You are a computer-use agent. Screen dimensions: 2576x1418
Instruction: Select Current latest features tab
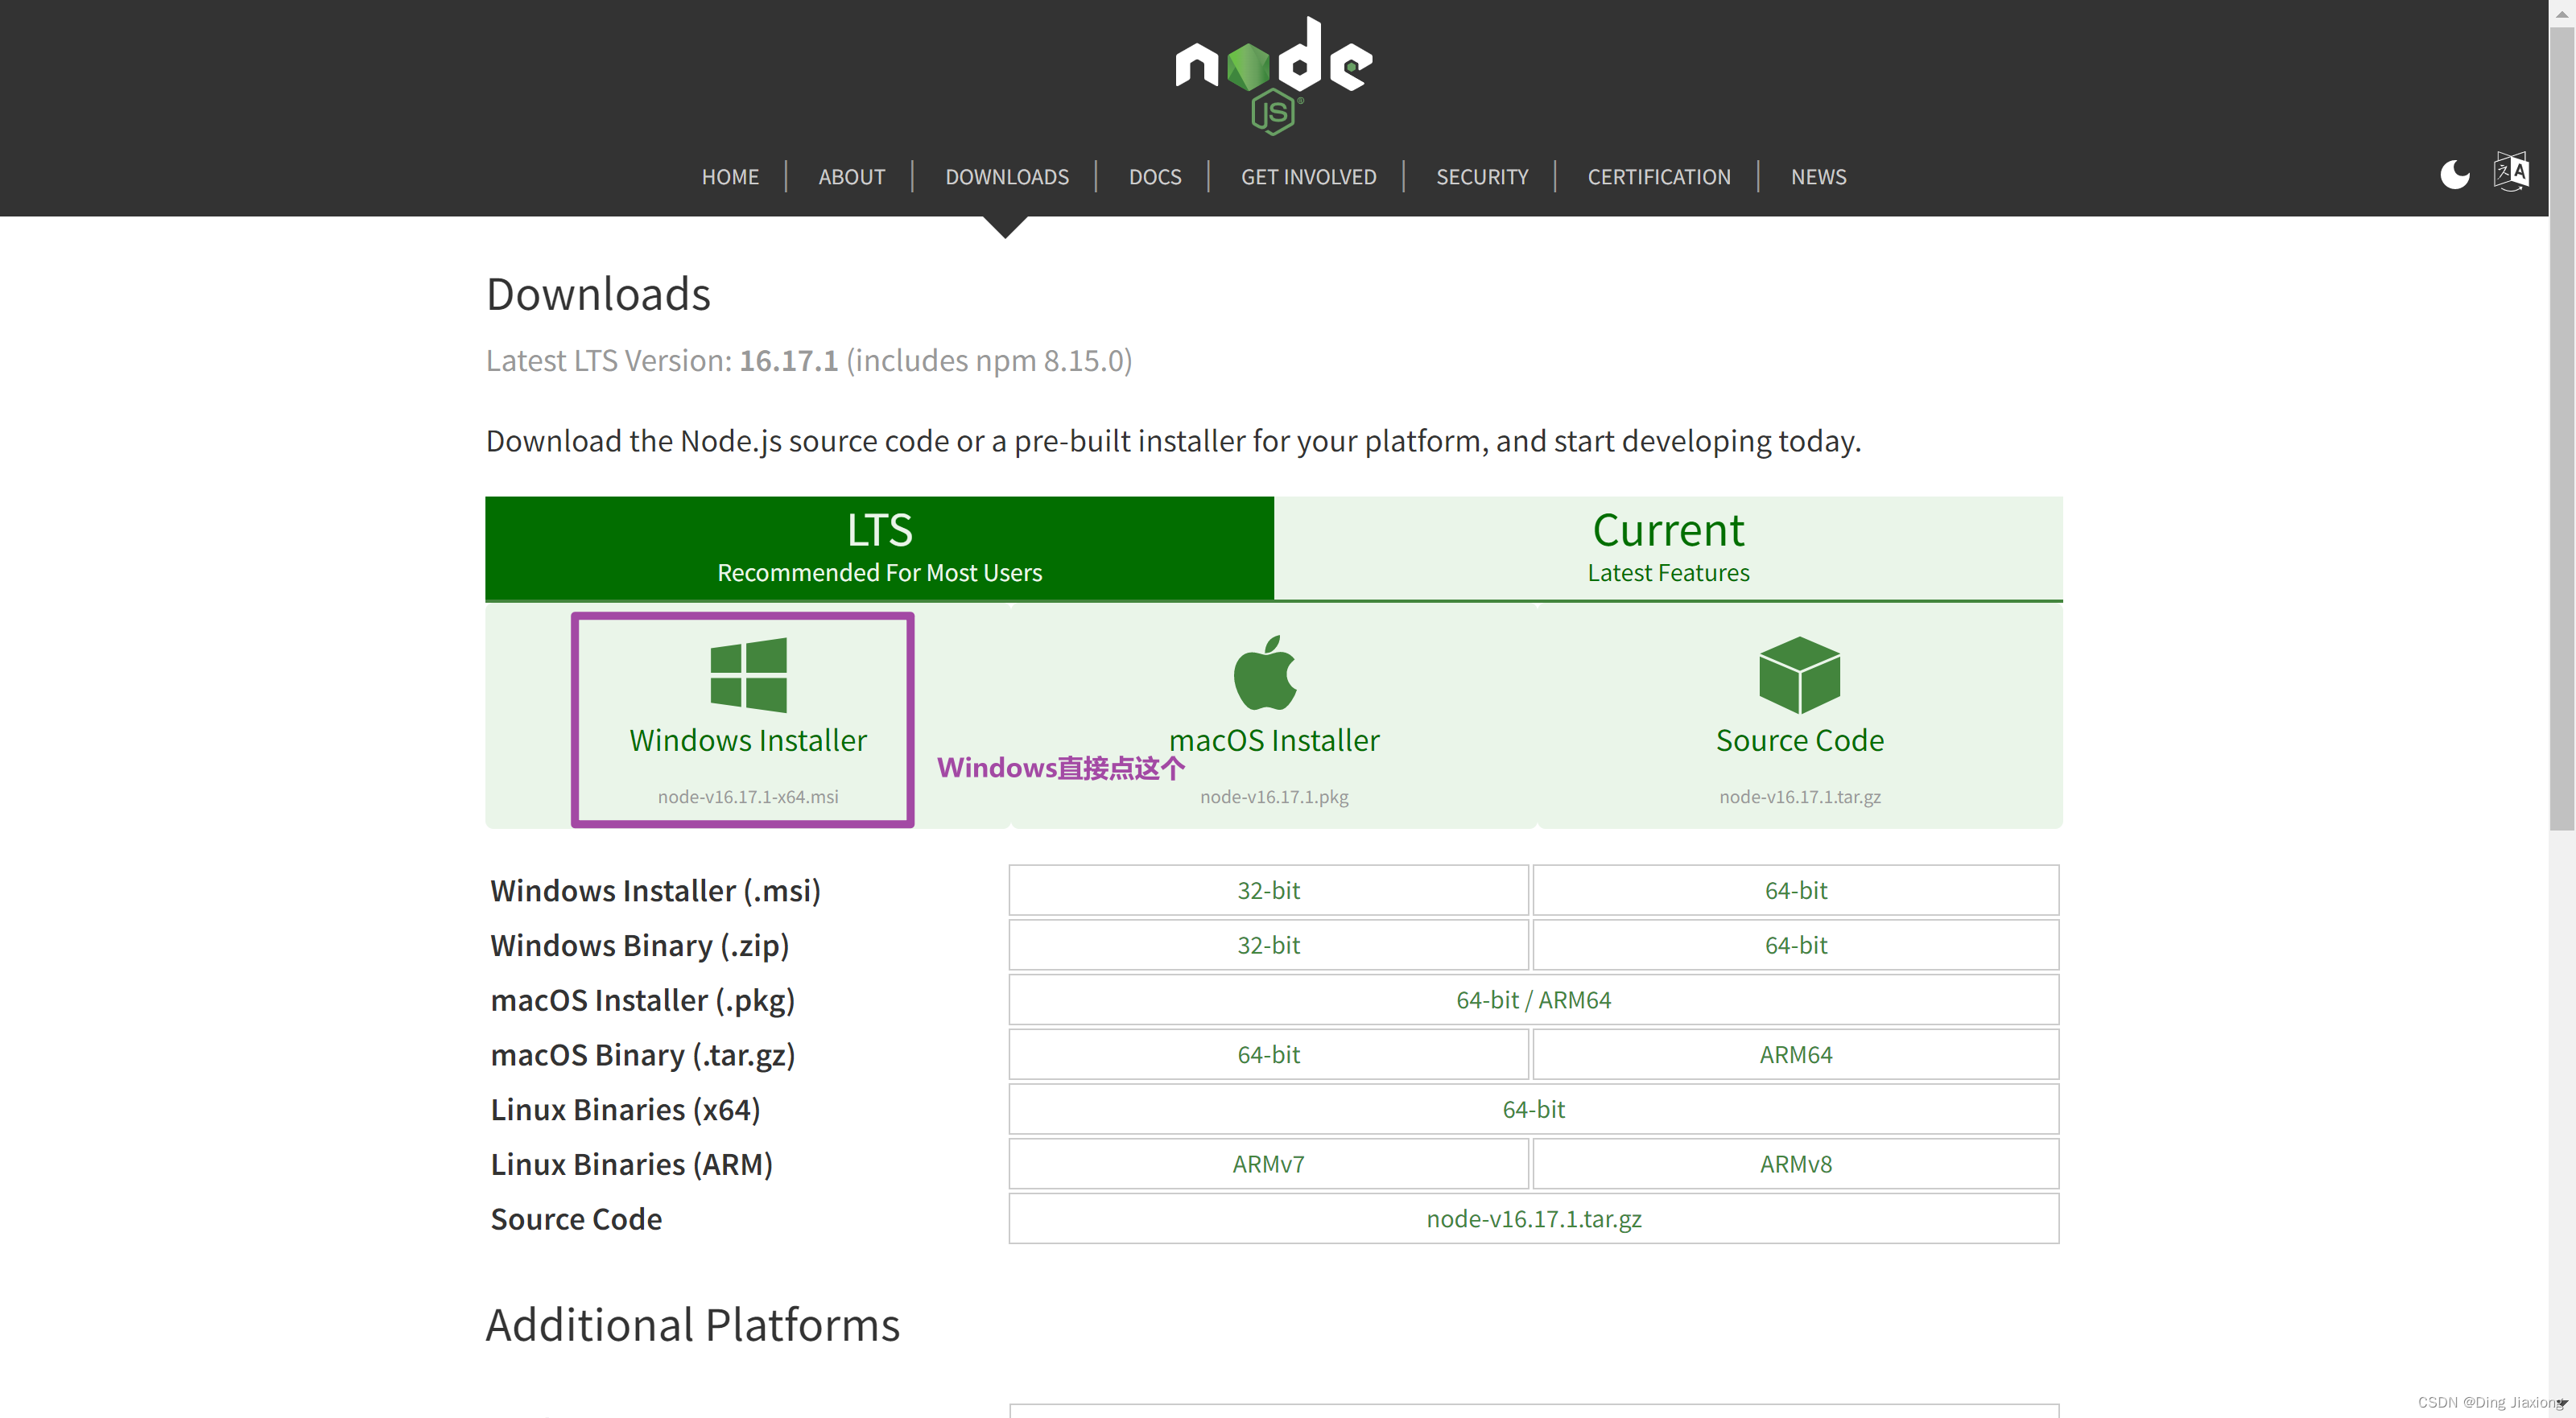1668,545
